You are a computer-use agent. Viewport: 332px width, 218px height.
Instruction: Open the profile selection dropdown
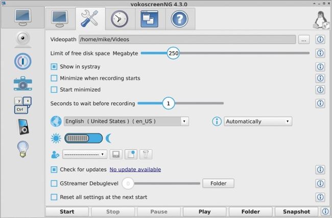click(85, 154)
